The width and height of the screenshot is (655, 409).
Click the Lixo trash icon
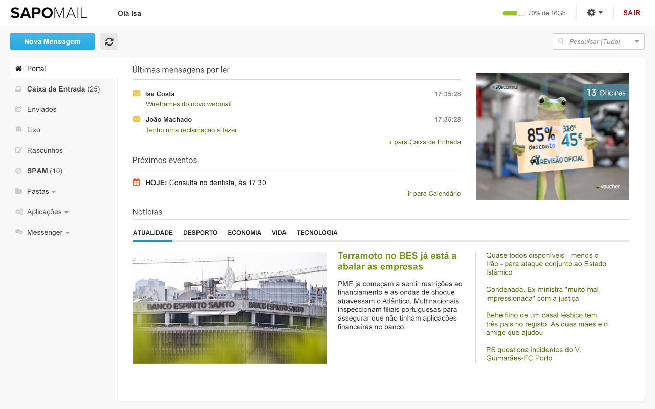tap(19, 130)
